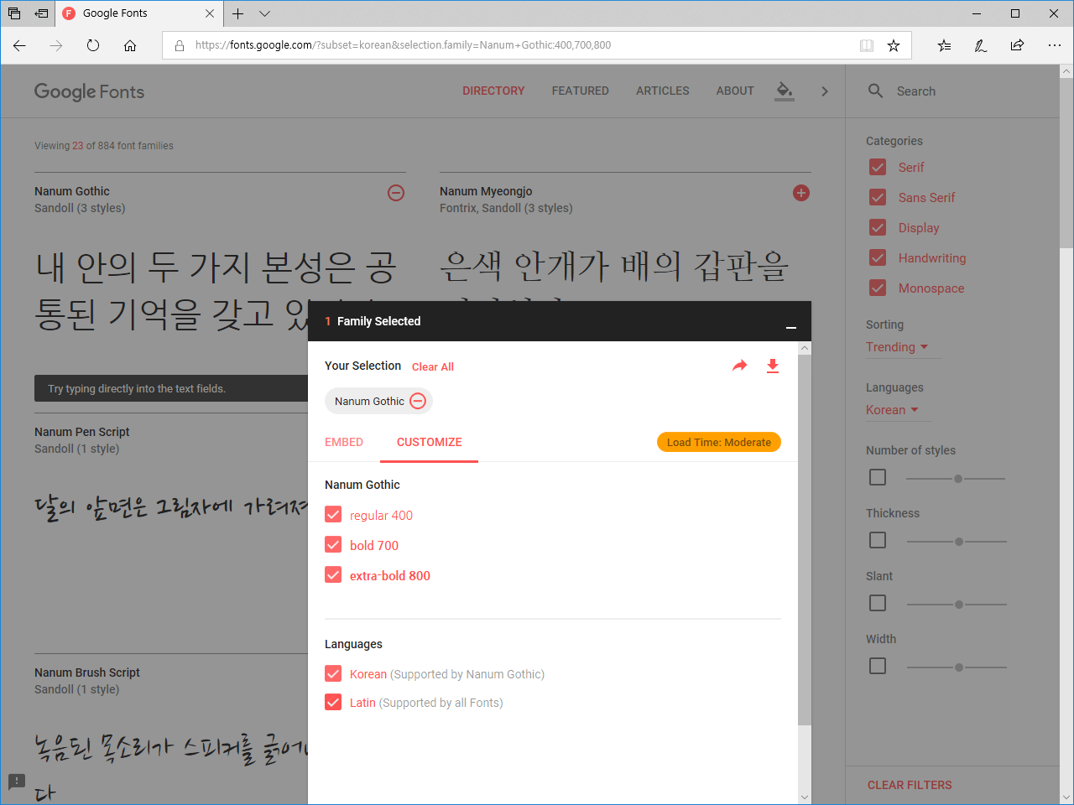Open the browser home page

[130, 45]
